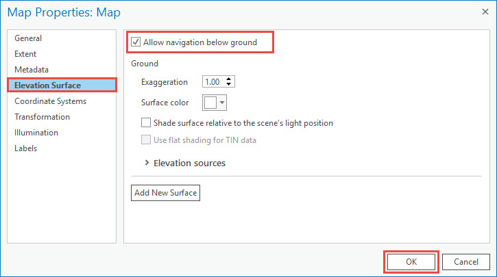
Task: Open the General properties tab
Action: click(28, 38)
